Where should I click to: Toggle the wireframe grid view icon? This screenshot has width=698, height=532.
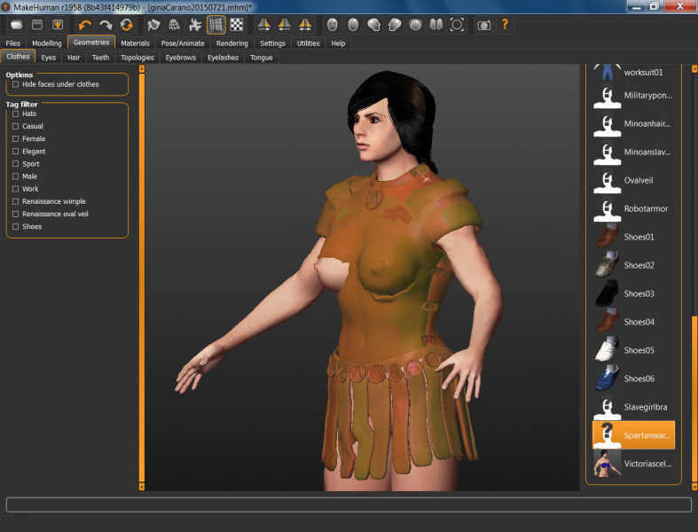pyautogui.click(x=216, y=25)
